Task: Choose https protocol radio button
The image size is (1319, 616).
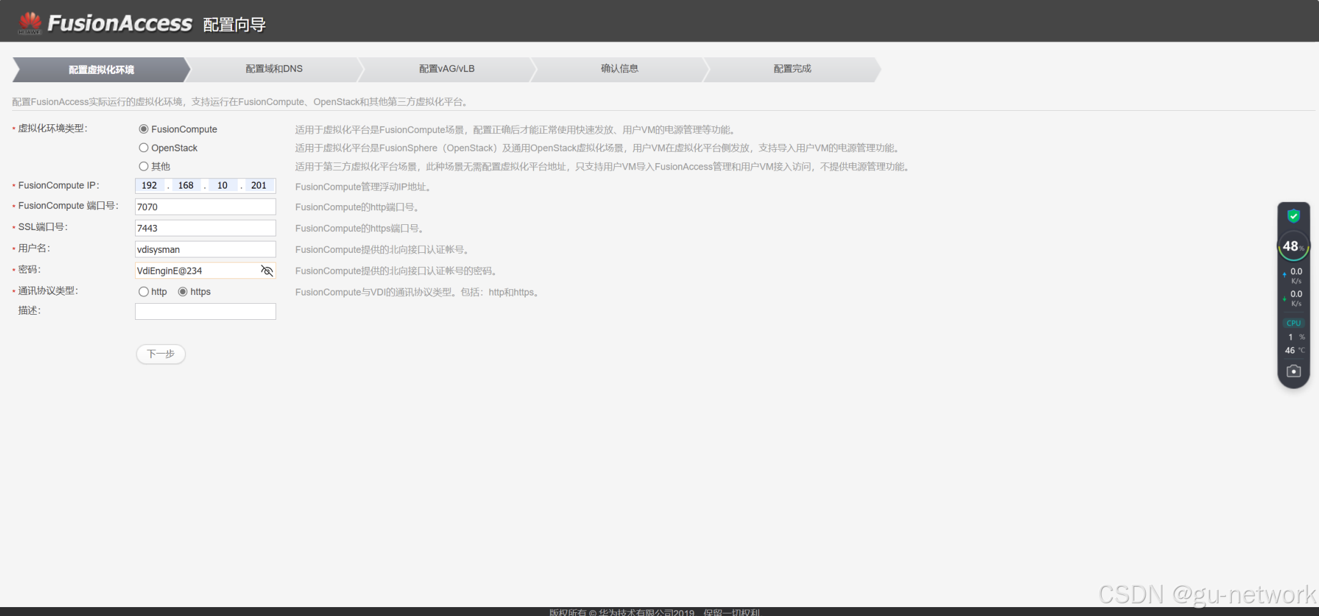Action: 183,292
